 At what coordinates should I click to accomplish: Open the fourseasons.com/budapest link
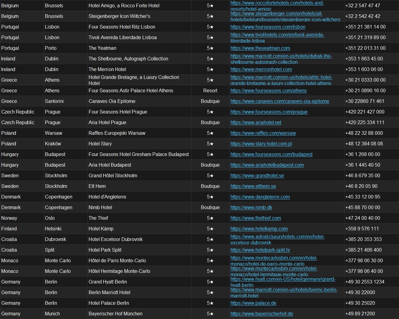click(x=272, y=154)
